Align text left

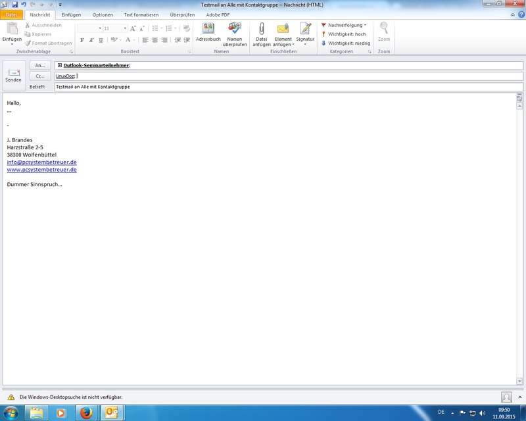point(145,40)
